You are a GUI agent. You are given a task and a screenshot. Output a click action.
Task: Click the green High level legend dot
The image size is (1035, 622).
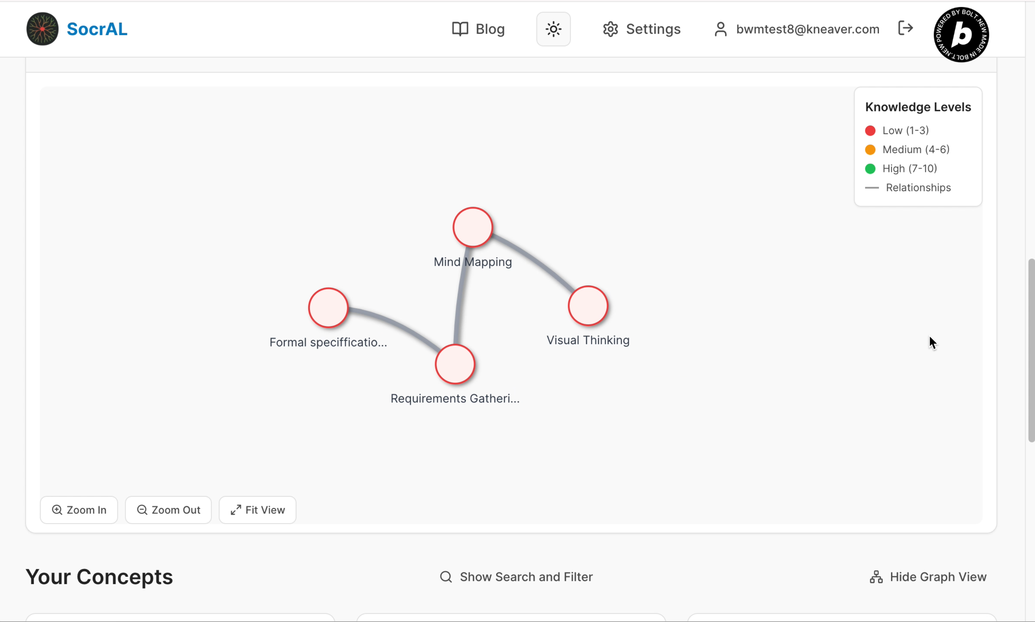click(870, 168)
